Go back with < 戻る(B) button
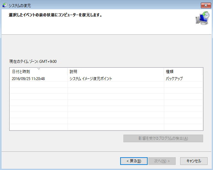213x170 pixels. pyautogui.click(x=134, y=161)
